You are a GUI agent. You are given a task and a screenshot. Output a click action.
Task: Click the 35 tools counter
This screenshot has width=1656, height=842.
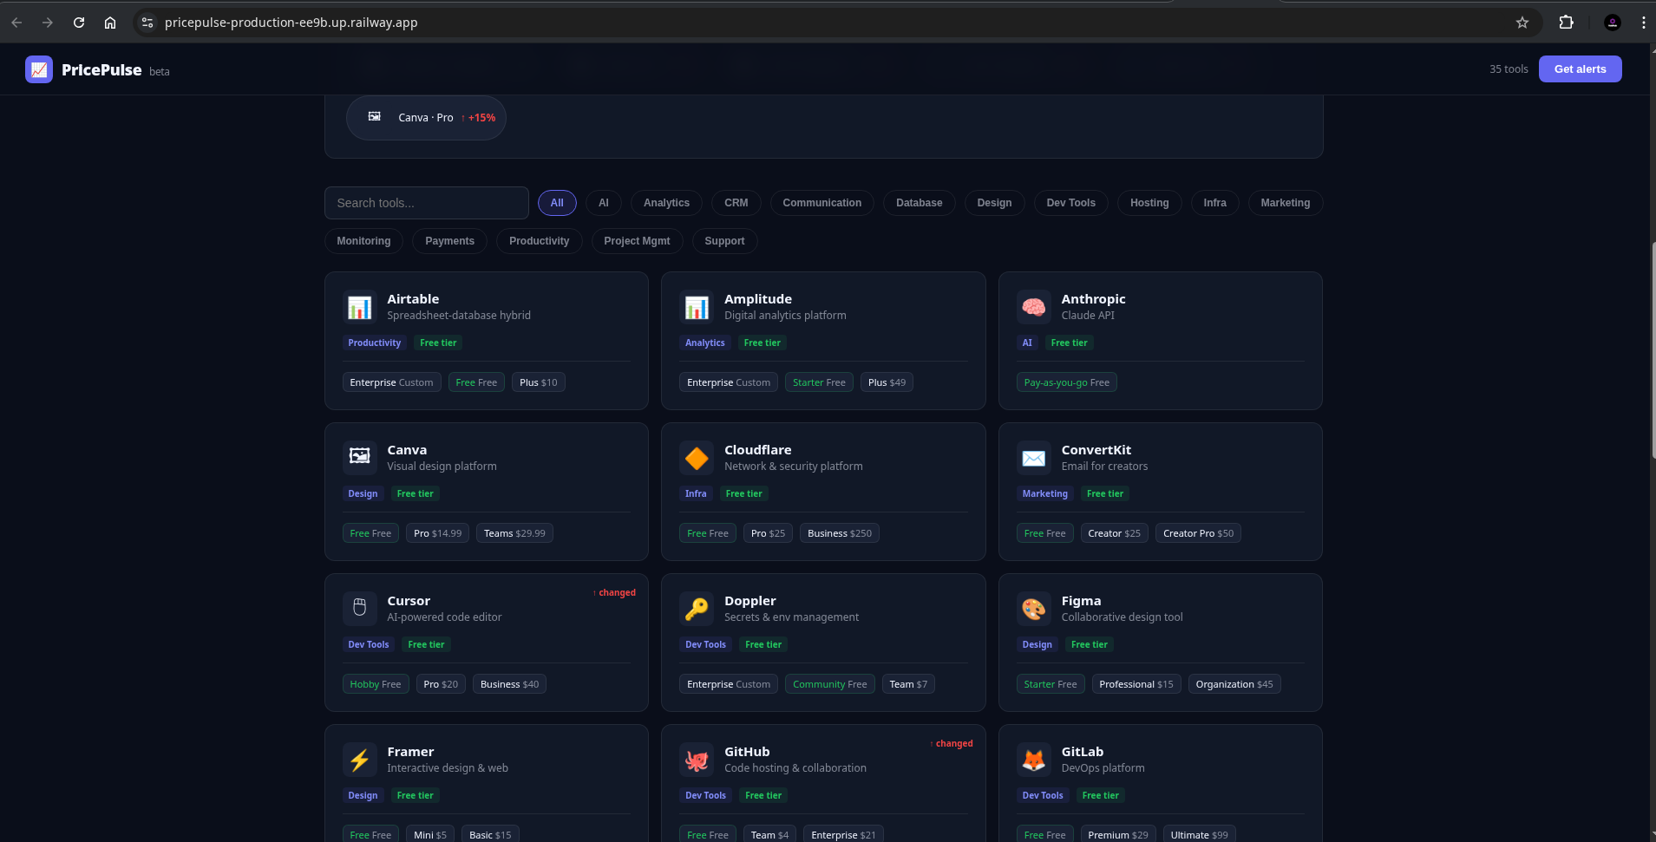pos(1509,69)
